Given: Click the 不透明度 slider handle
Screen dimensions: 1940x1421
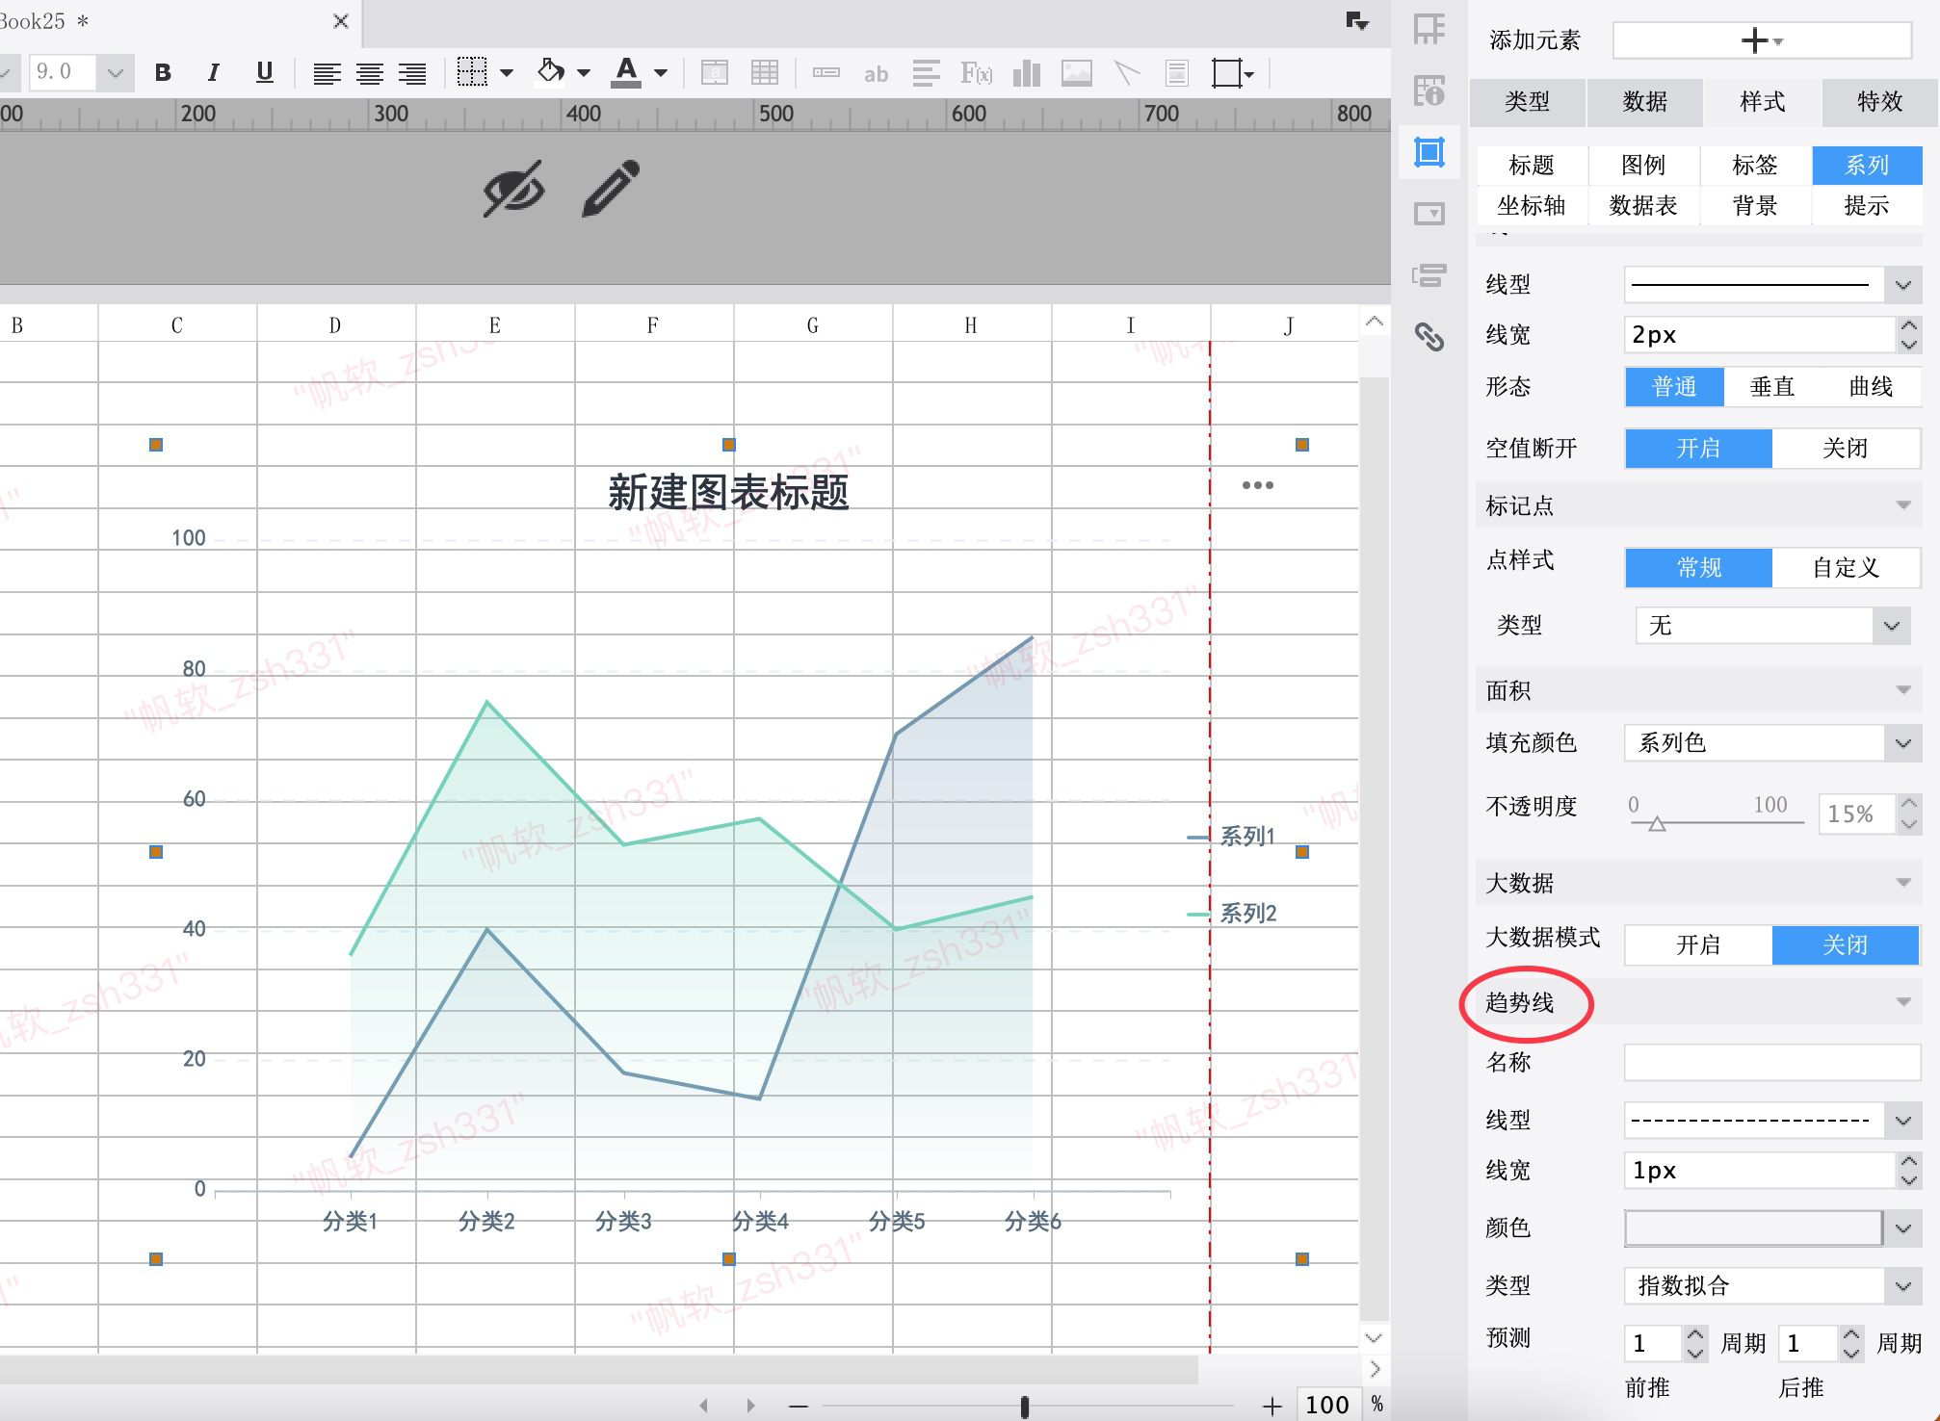Looking at the screenshot, I should (1657, 824).
